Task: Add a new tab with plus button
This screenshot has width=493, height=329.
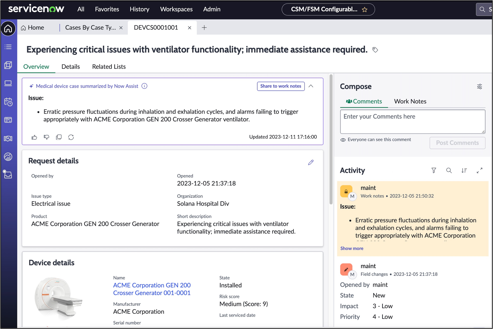Action: [x=204, y=28]
